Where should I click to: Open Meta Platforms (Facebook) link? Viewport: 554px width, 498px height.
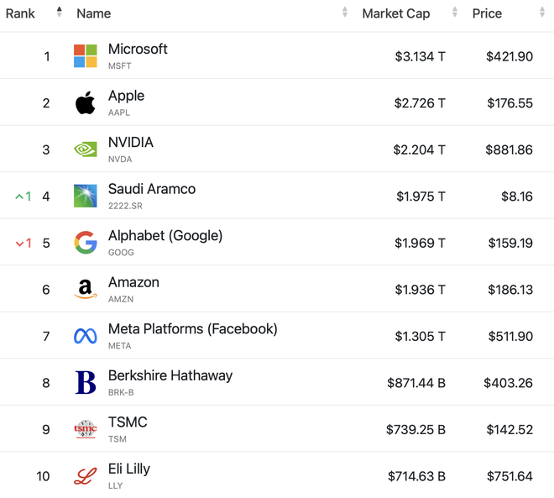(x=192, y=329)
